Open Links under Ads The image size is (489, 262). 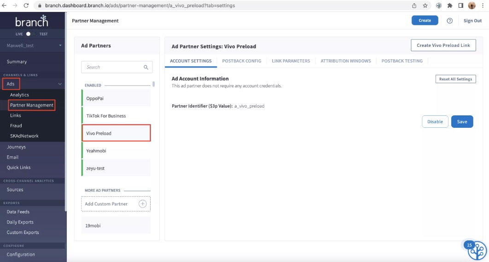pyautogui.click(x=16, y=115)
